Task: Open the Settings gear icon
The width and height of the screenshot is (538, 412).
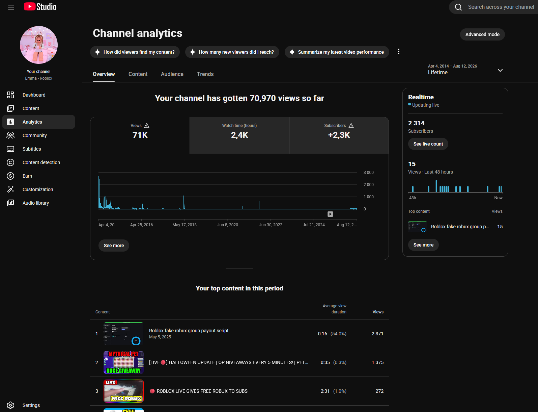Action: (10, 405)
